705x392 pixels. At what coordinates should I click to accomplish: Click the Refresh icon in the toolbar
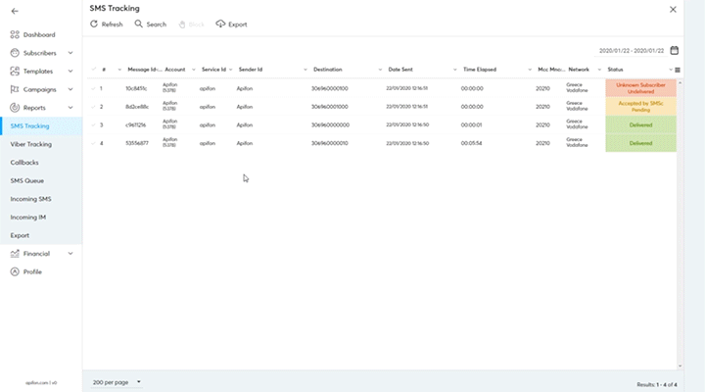pyautogui.click(x=94, y=24)
